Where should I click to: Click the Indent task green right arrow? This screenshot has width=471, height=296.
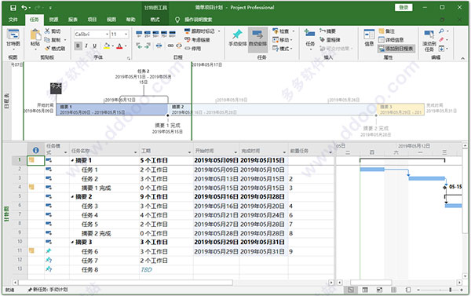click(148, 46)
